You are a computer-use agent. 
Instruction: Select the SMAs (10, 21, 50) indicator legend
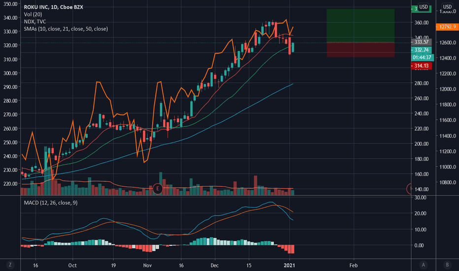[66, 29]
